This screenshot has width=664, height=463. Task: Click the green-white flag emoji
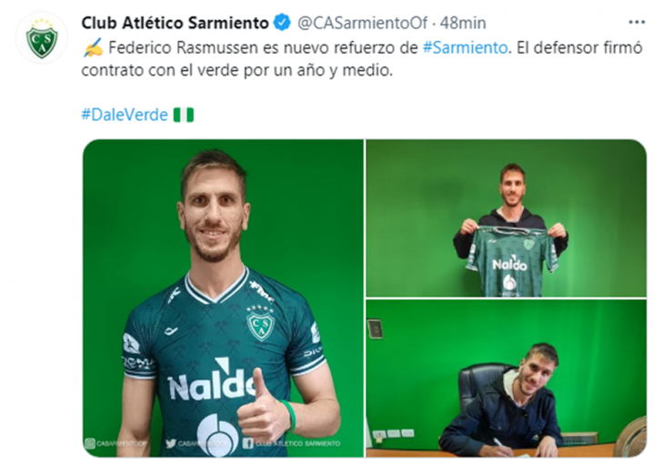pyautogui.click(x=184, y=115)
